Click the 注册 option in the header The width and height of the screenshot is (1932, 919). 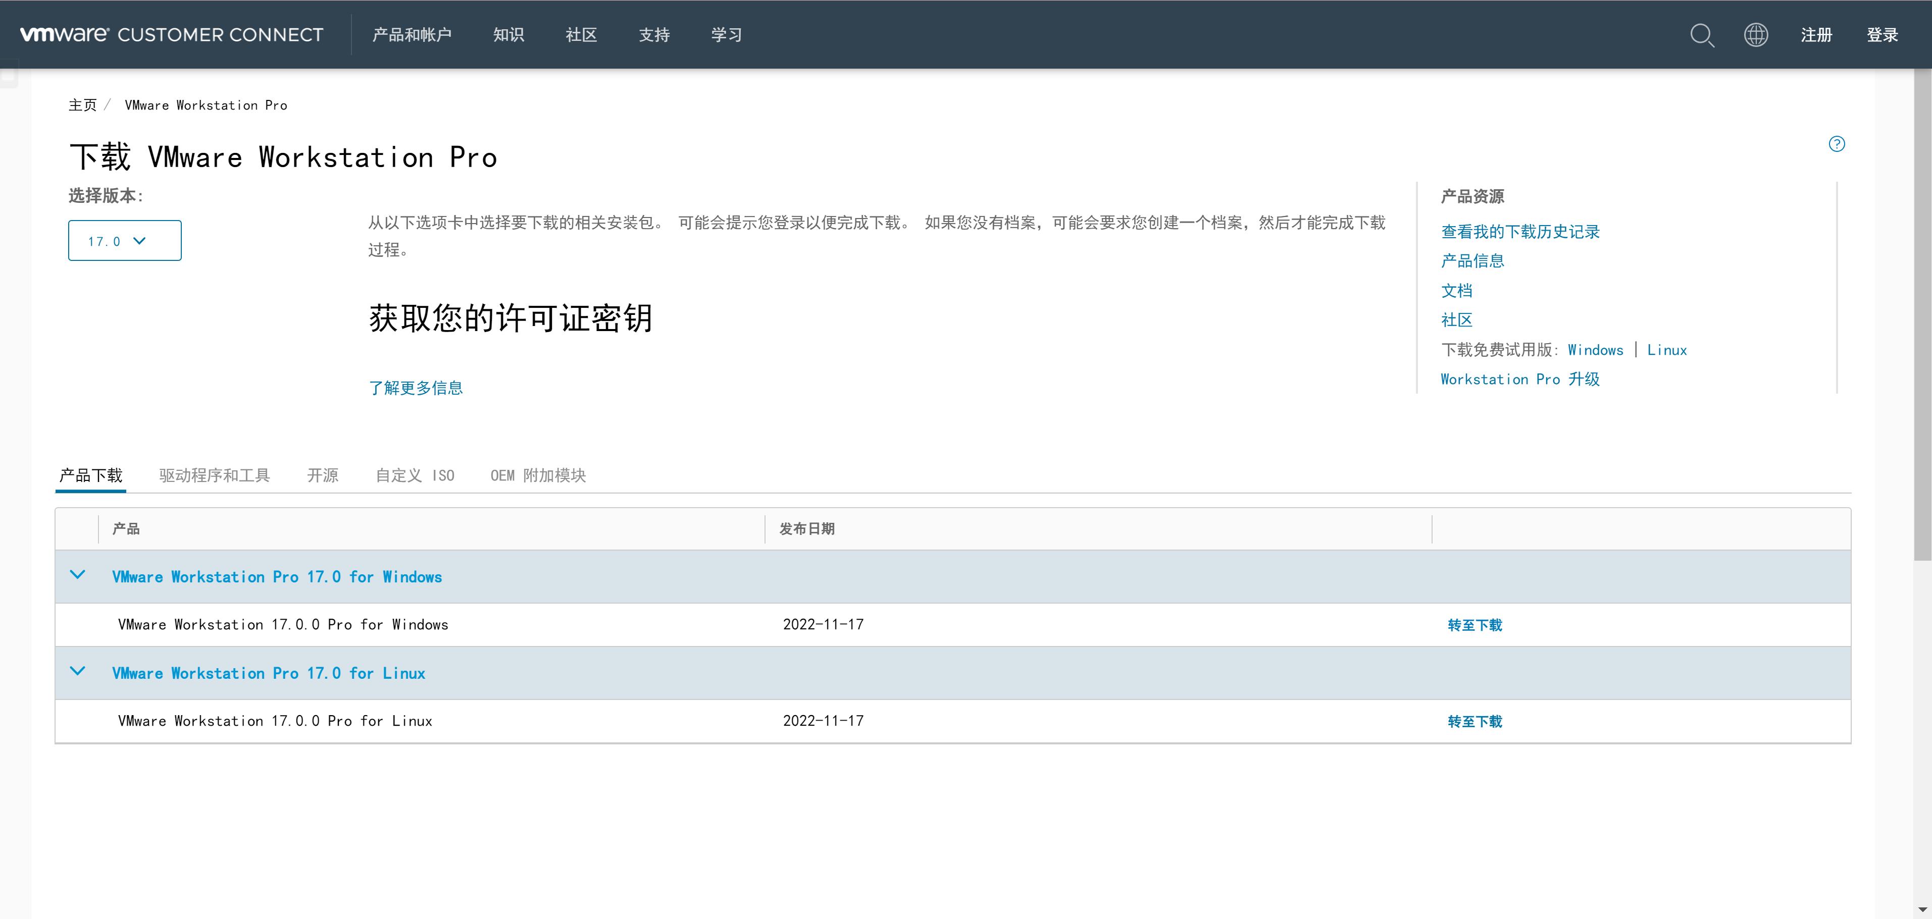[1816, 34]
